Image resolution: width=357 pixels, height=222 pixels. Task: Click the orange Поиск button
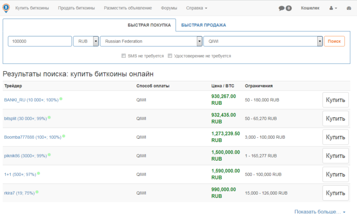click(334, 41)
